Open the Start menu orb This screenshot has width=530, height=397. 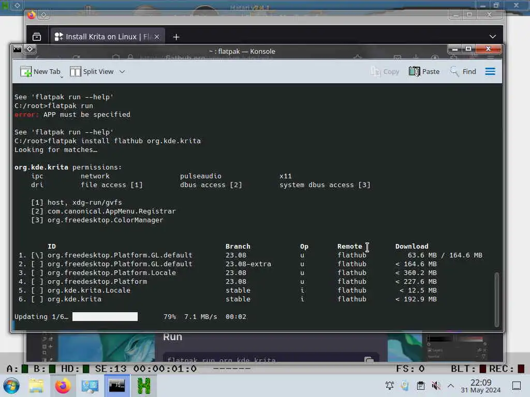click(x=11, y=386)
